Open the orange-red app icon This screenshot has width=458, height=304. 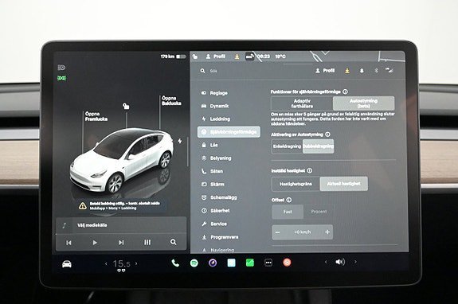coord(287,263)
